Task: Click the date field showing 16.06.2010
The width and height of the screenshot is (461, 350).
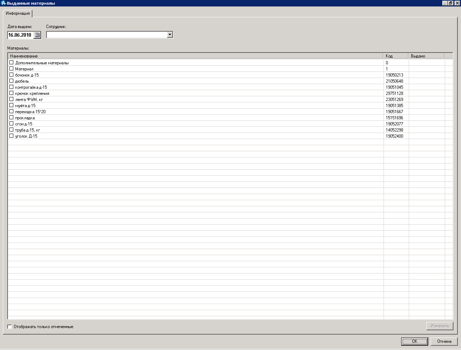Action: pos(20,35)
